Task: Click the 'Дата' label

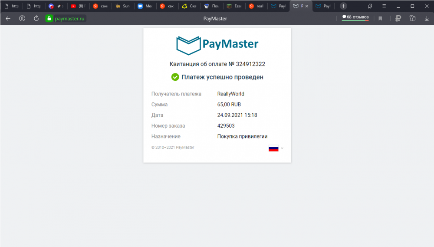Action: coord(157,115)
